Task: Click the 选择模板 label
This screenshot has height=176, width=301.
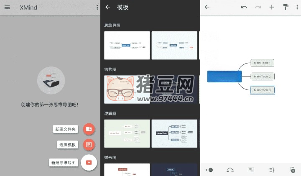Action: click(67, 145)
